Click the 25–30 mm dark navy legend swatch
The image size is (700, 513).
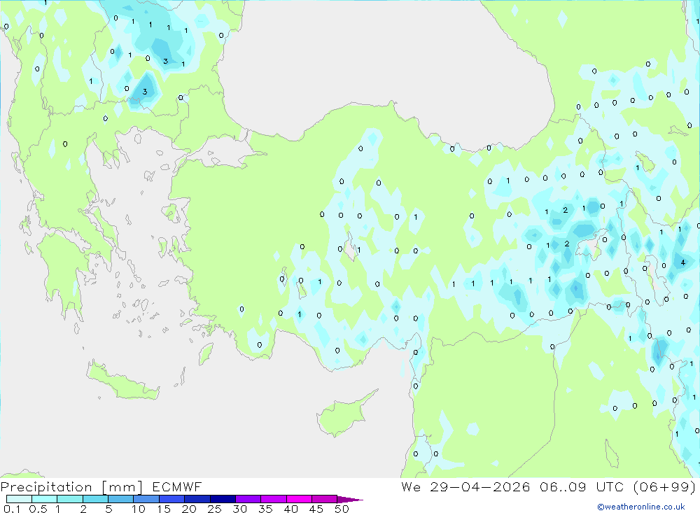click(223, 499)
